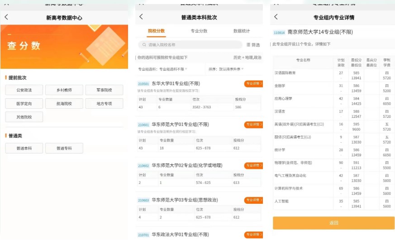Select the 院校分数 tab

156,31
